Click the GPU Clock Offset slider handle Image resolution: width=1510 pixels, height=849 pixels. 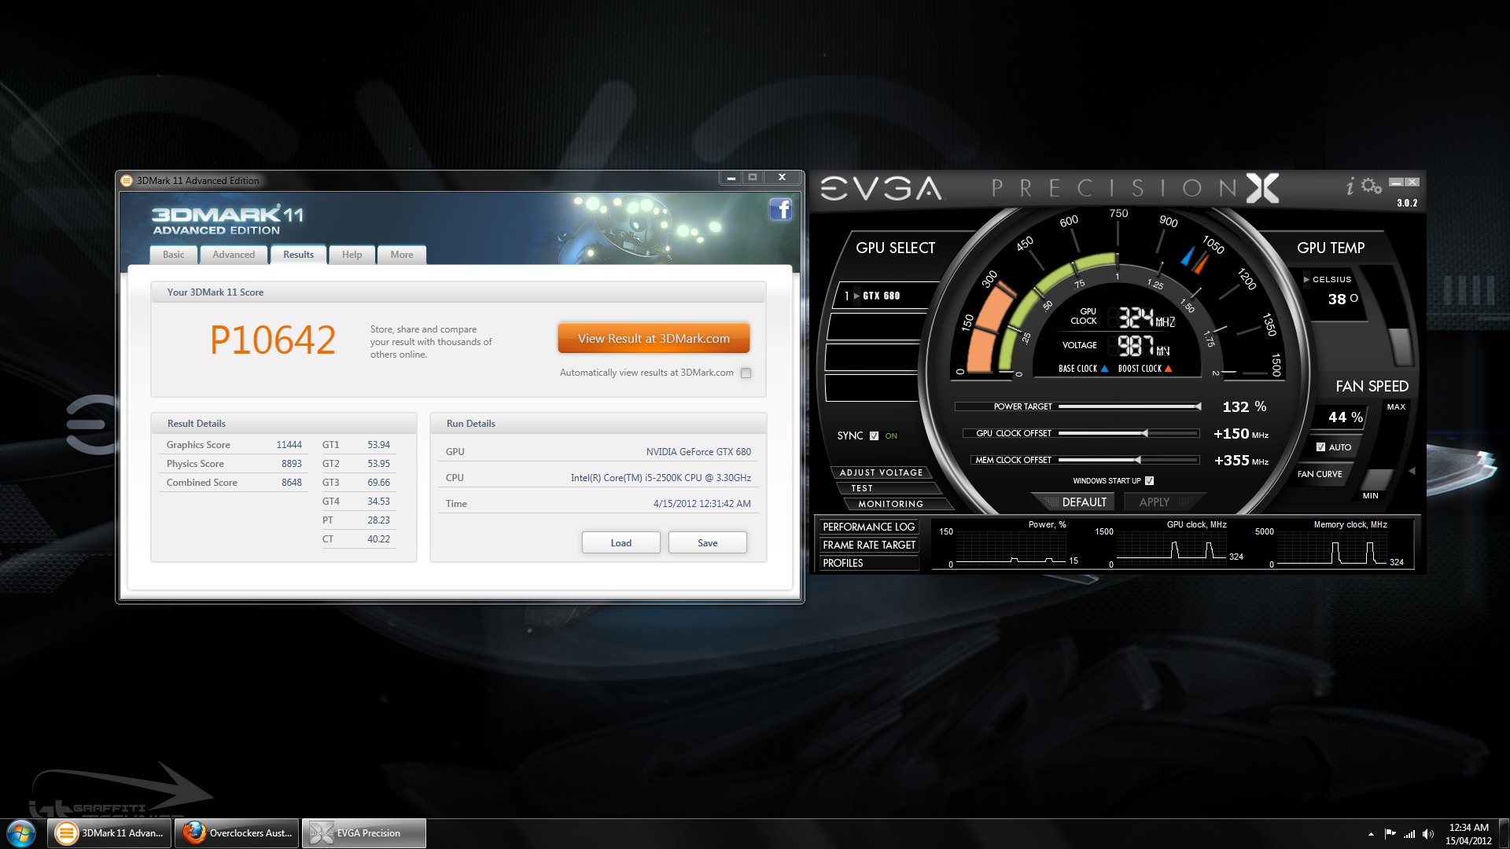[1145, 433]
